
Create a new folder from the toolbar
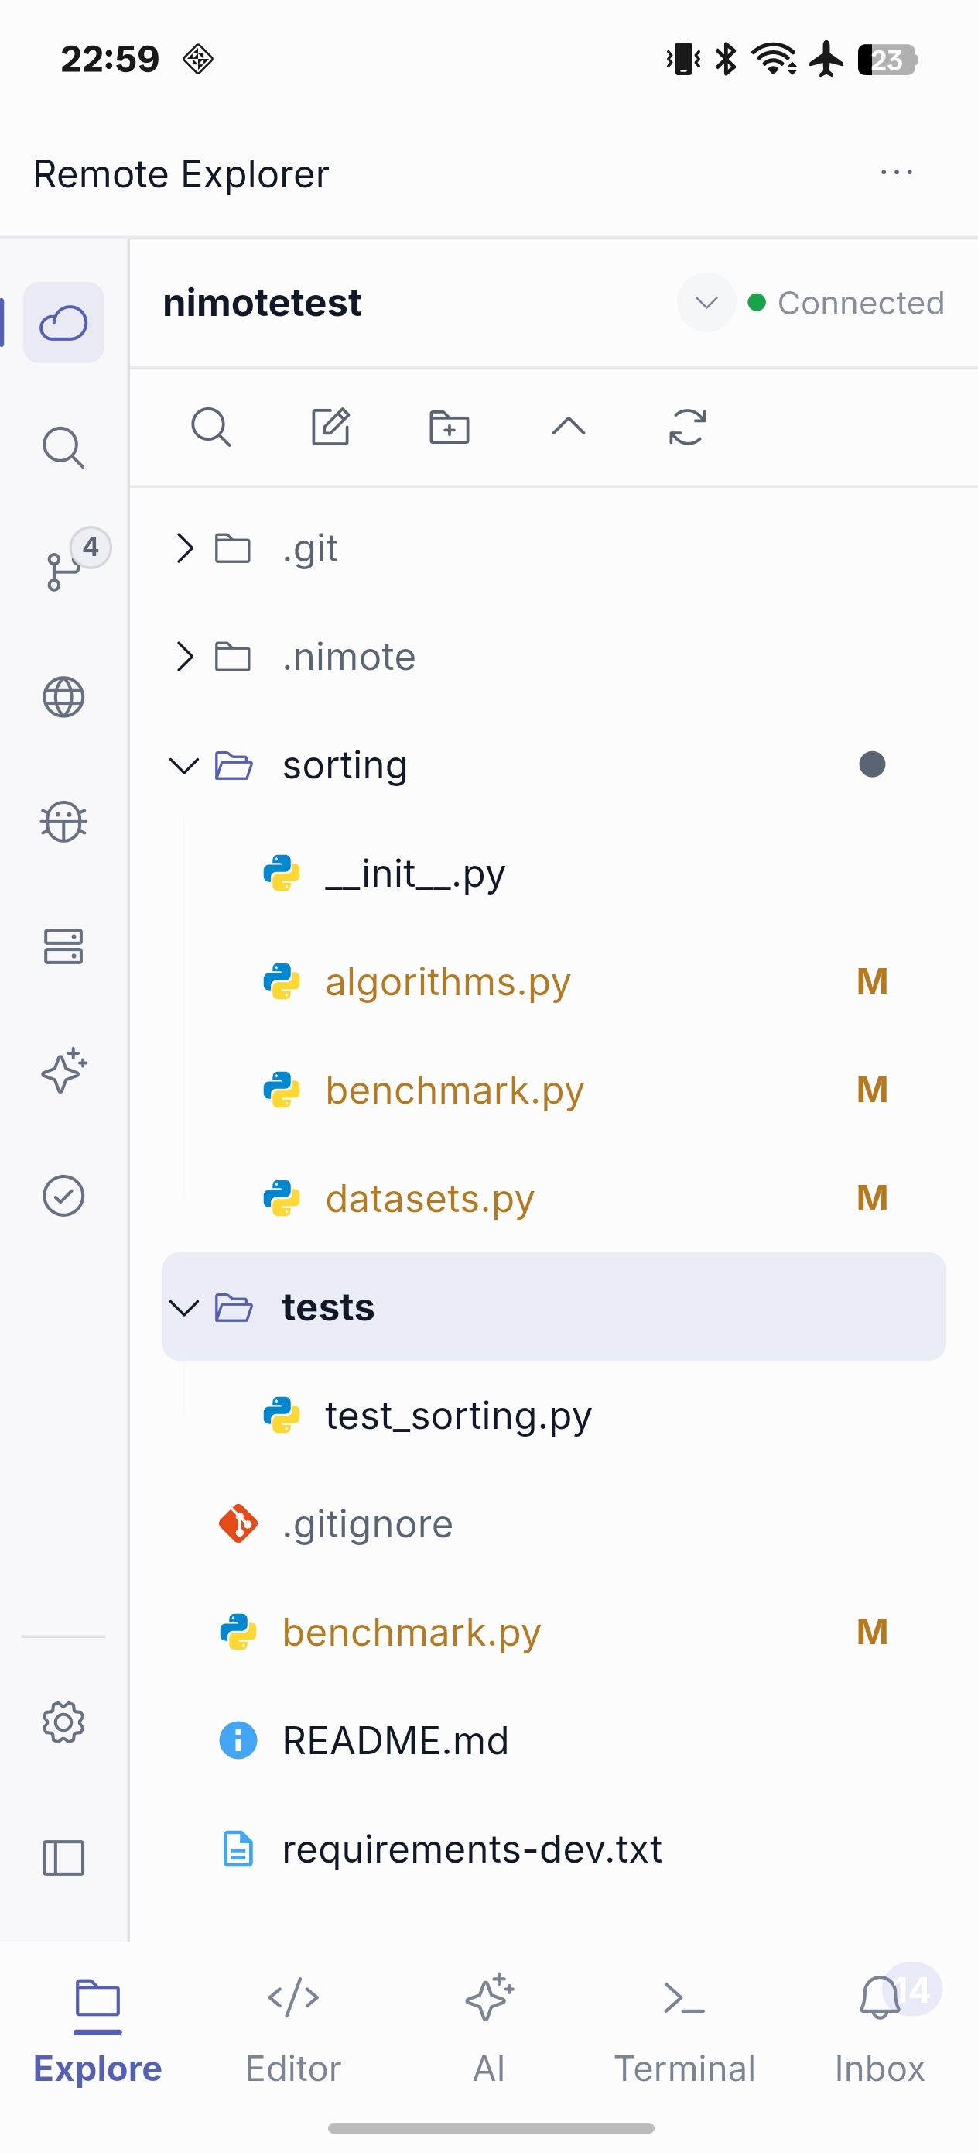click(450, 427)
